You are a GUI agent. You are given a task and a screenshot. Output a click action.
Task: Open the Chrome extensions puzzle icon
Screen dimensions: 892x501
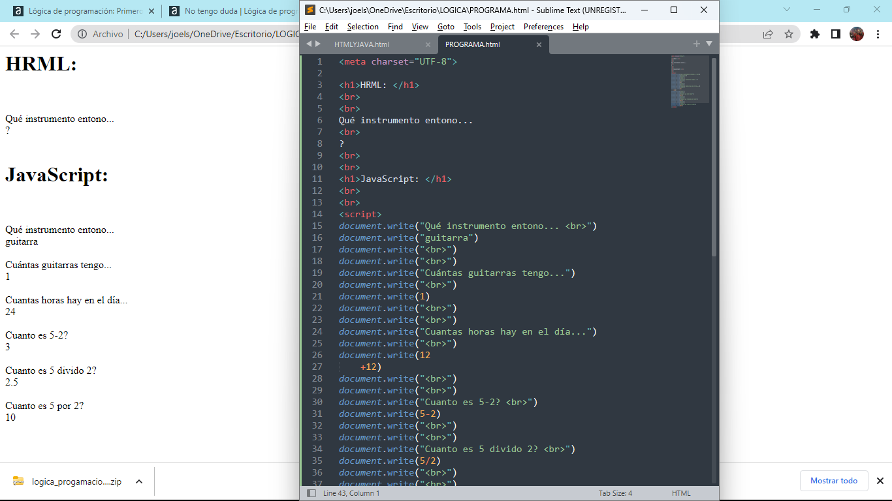(x=815, y=34)
